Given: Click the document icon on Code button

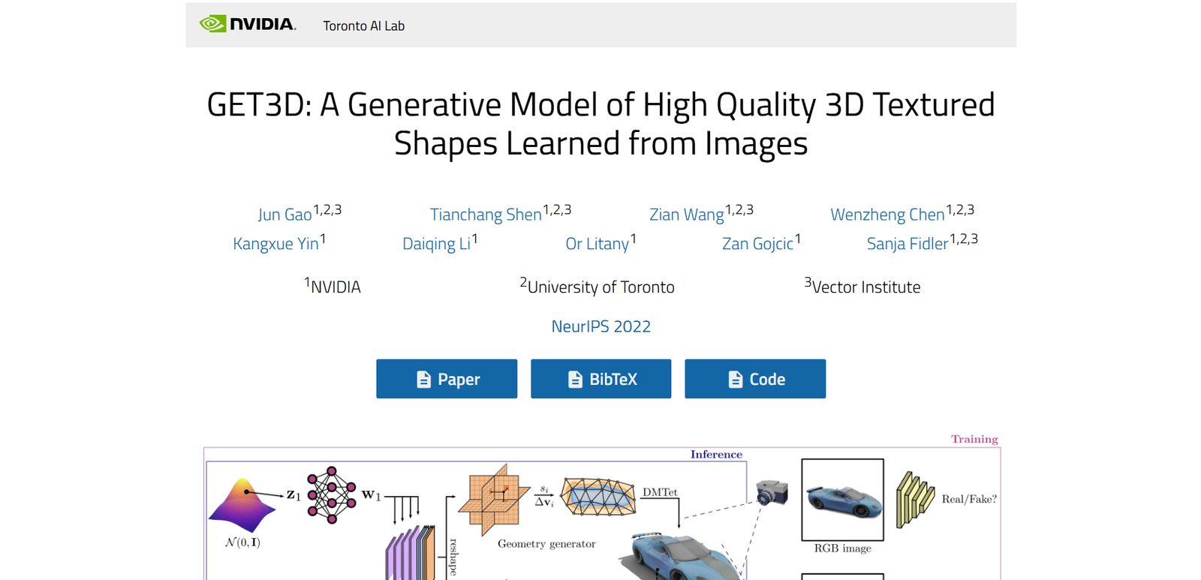Looking at the screenshot, I should coord(736,380).
